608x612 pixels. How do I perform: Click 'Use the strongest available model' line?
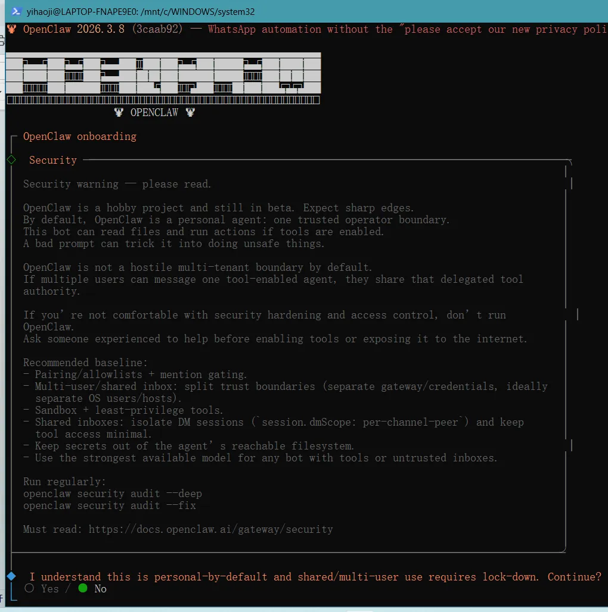260,458
